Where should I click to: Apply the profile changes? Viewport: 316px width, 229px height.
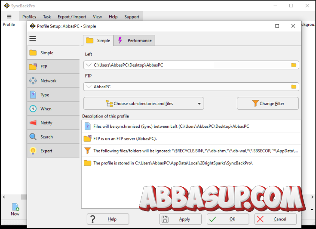[x=180, y=219]
